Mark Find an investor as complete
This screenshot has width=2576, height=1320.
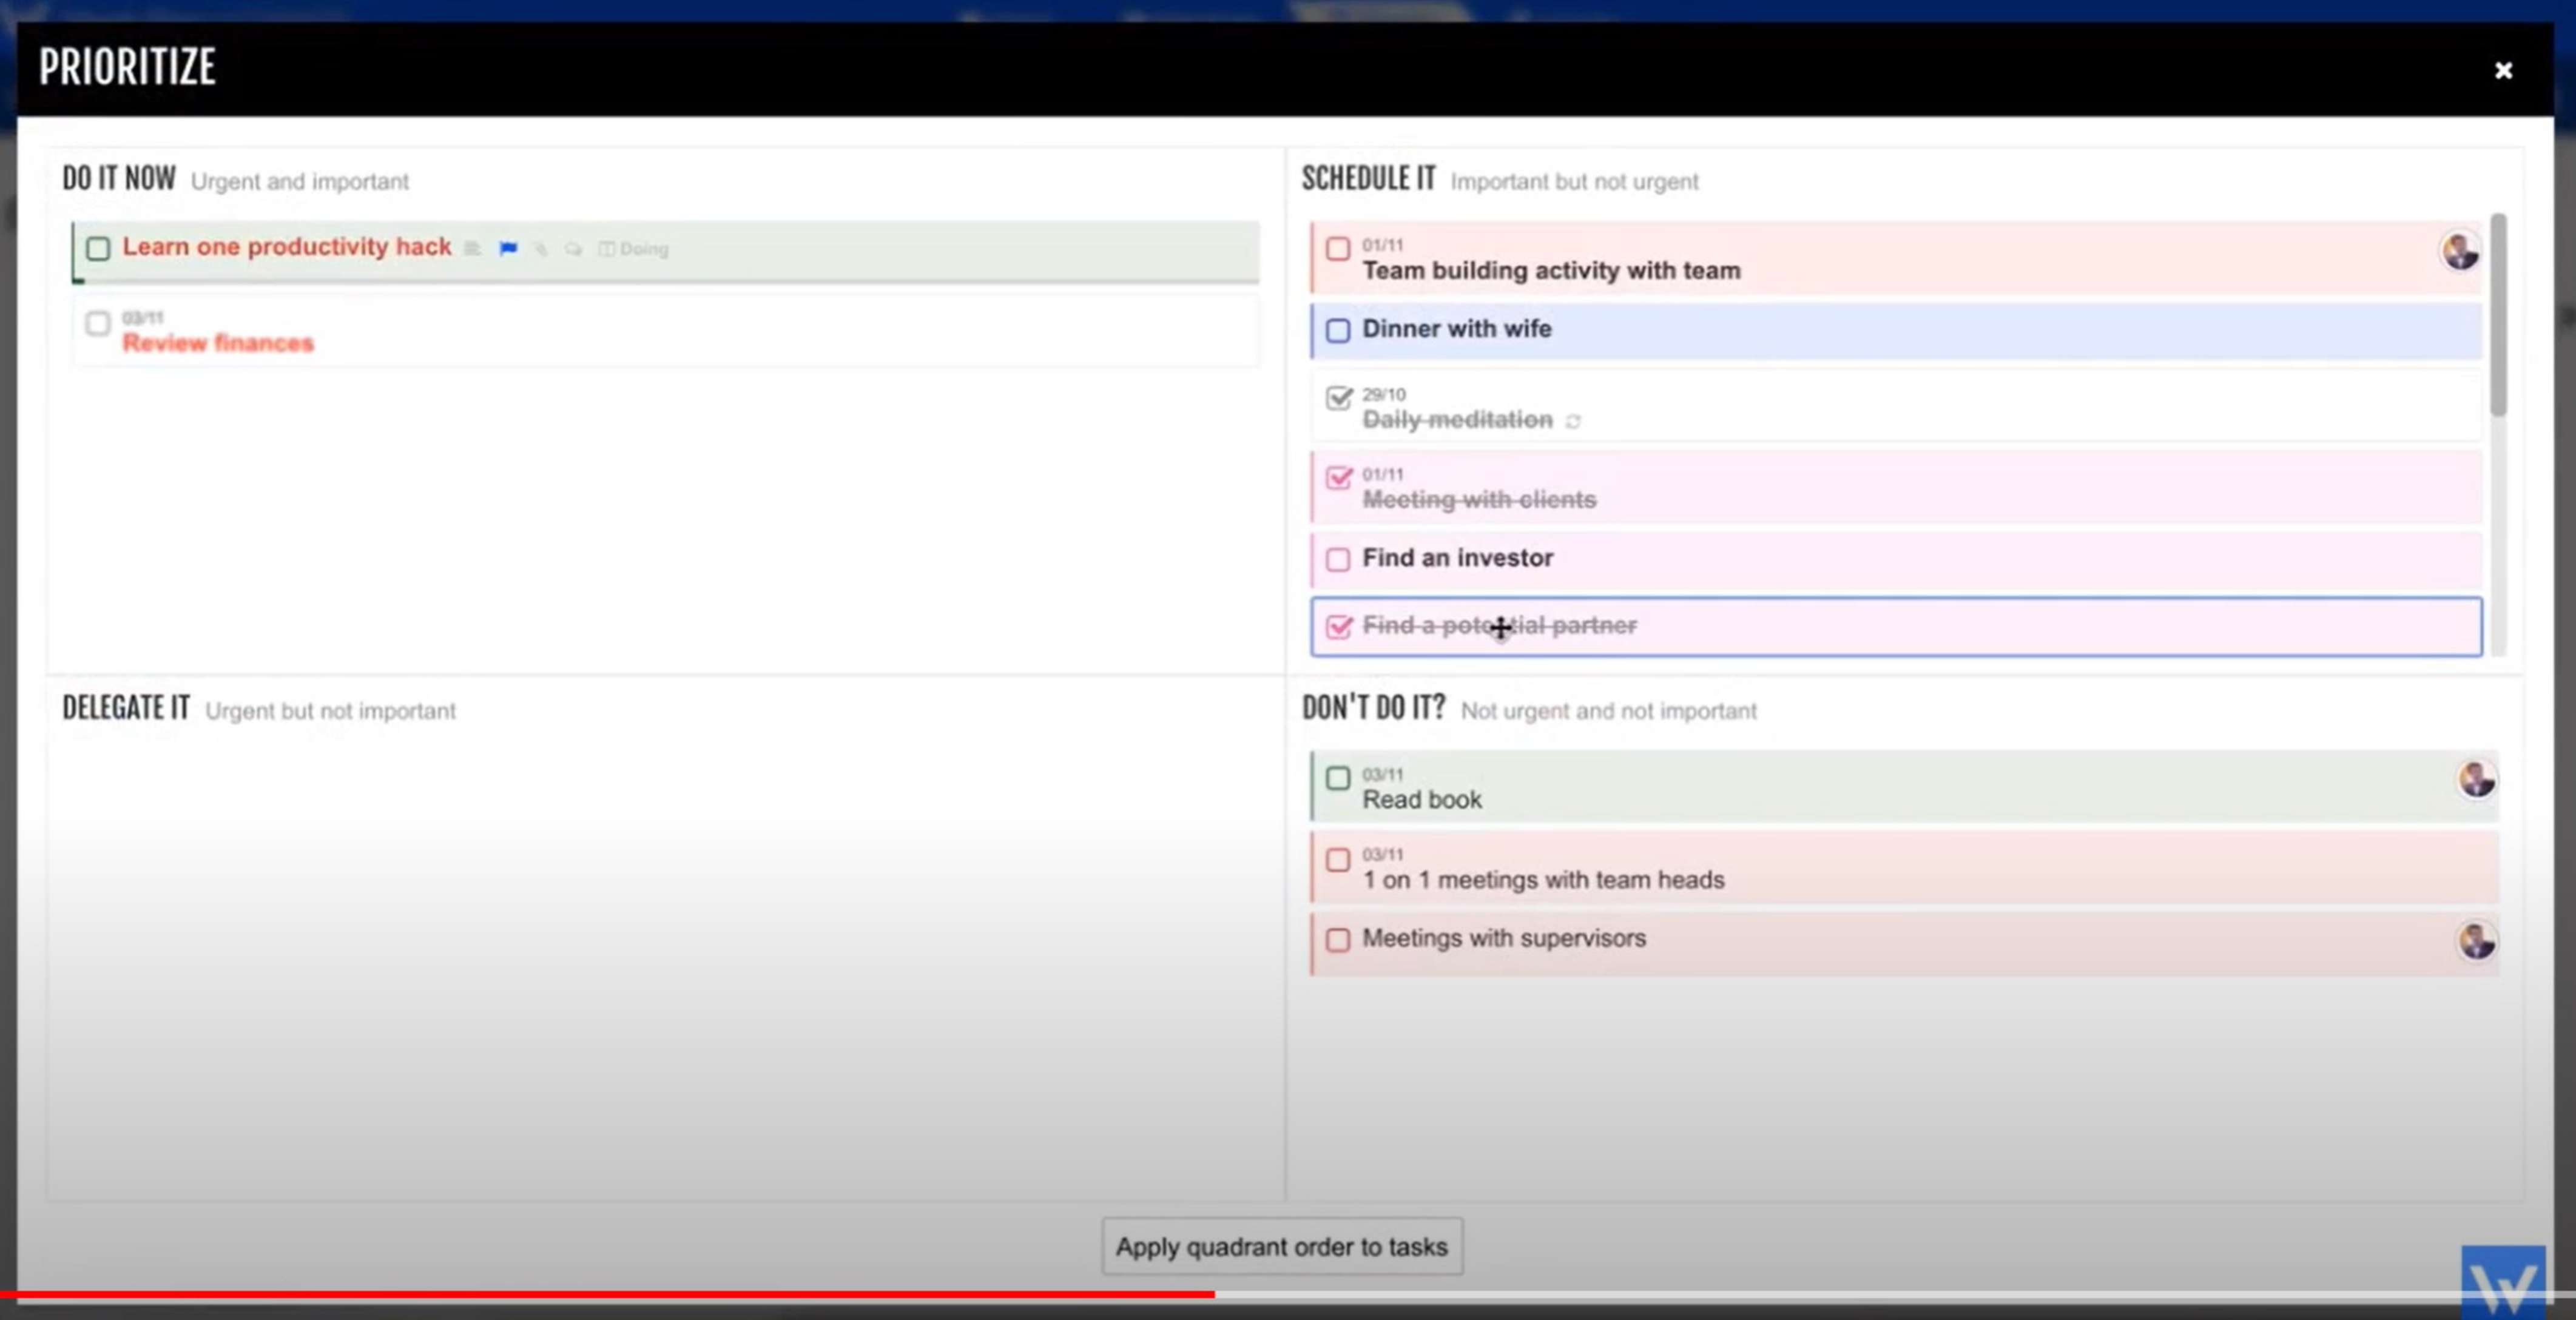point(1337,559)
